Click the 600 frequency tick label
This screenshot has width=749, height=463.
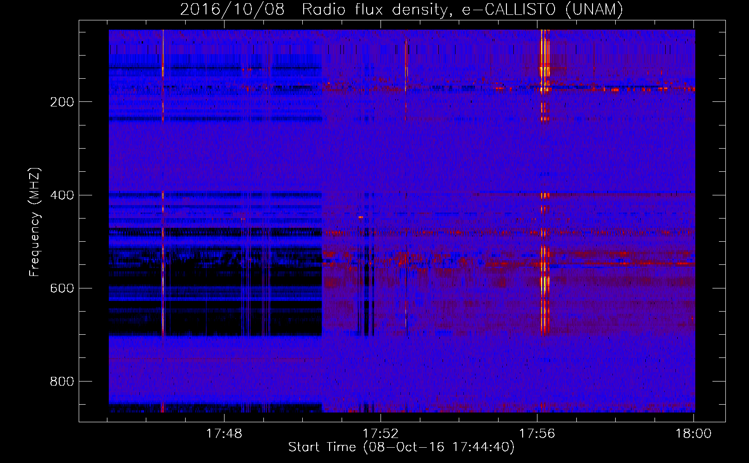coord(62,288)
